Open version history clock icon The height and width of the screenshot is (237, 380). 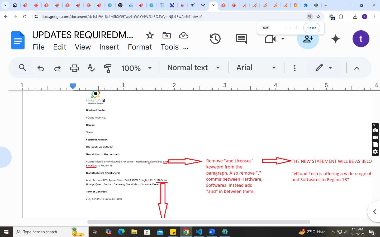(215, 39)
